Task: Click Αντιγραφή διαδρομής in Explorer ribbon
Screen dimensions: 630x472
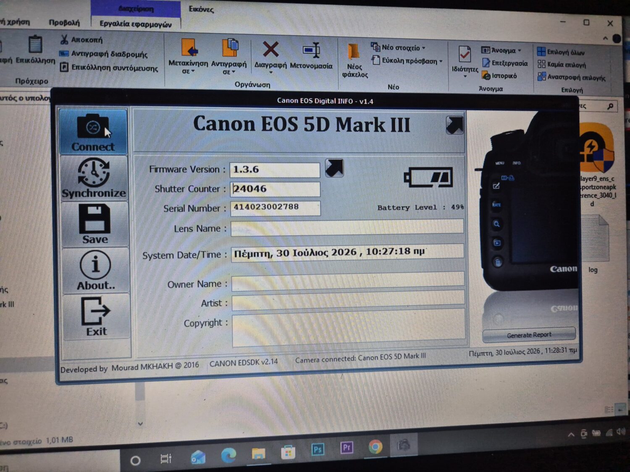Action: (x=104, y=54)
